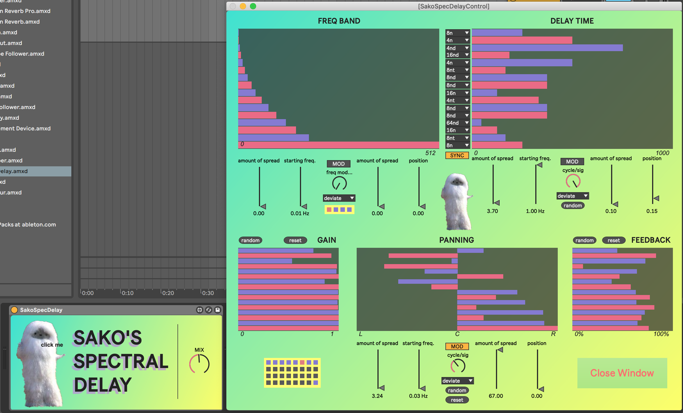Click the MIX knob
The width and height of the screenshot is (683, 413).
199,364
